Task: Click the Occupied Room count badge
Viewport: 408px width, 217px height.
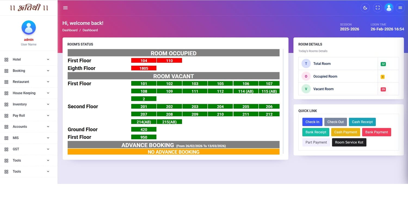Action: (x=383, y=76)
